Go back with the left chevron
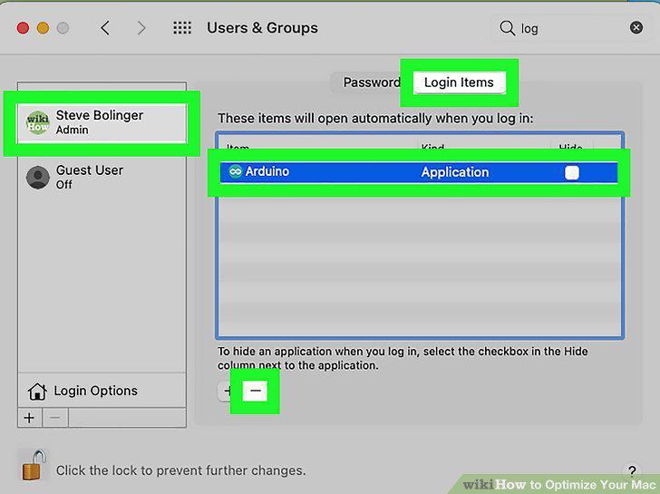The height and width of the screenshot is (494, 660). [105, 28]
